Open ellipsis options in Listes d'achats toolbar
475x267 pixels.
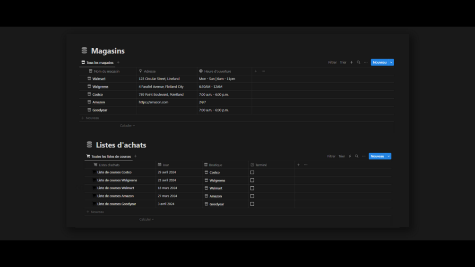[364, 156]
